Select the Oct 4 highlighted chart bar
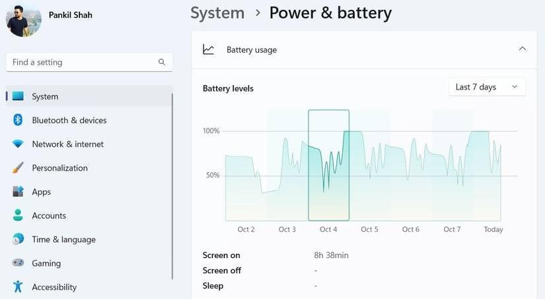This screenshot has height=299, width=545. (x=328, y=165)
